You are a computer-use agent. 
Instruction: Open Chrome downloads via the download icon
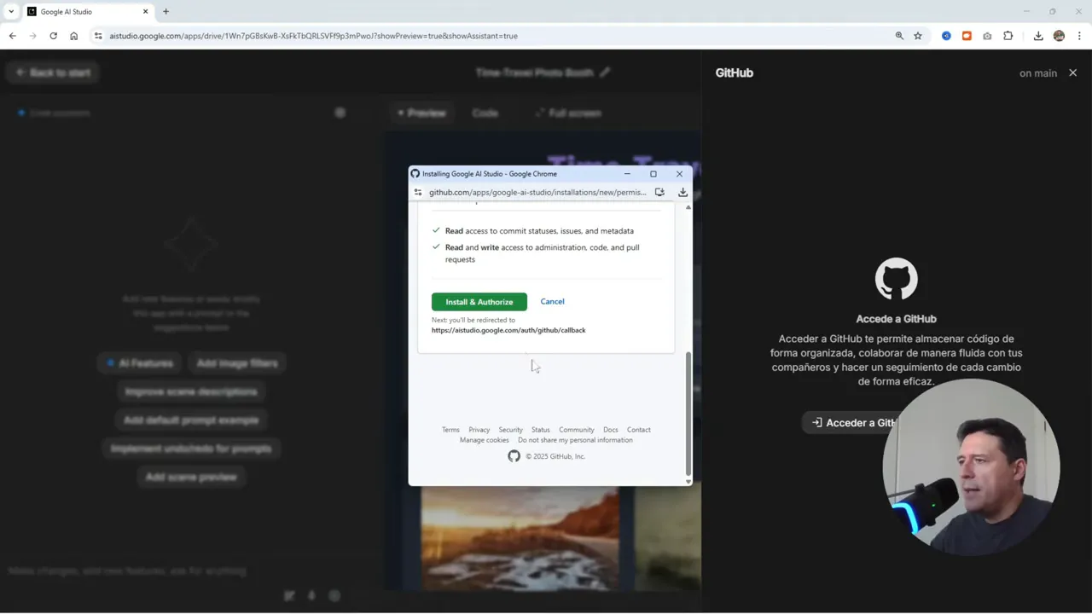pos(1038,36)
